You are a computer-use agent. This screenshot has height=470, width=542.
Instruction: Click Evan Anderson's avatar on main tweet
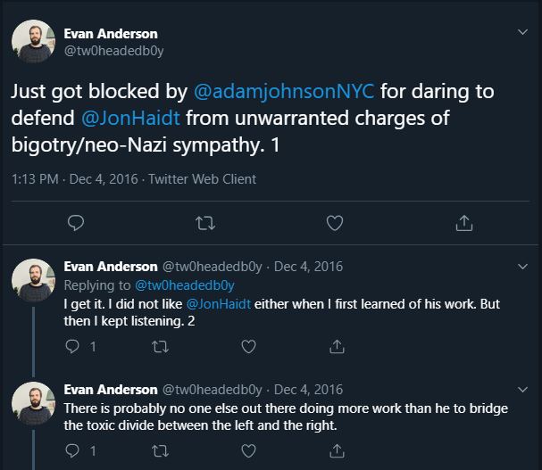coord(34,42)
